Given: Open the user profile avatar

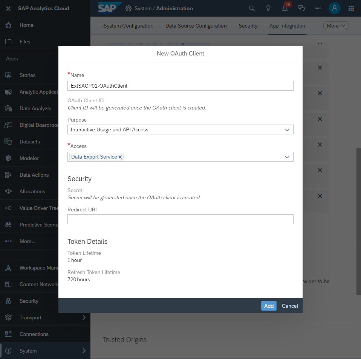Looking at the screenshot, I should click(x=335, y=9).
